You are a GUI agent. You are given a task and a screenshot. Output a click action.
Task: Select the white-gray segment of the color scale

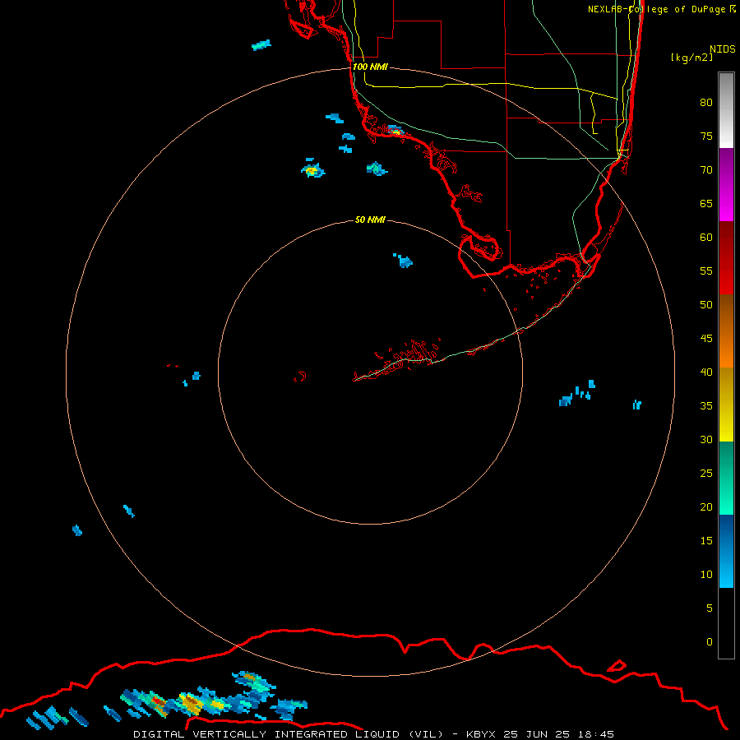tap(726, 110)
